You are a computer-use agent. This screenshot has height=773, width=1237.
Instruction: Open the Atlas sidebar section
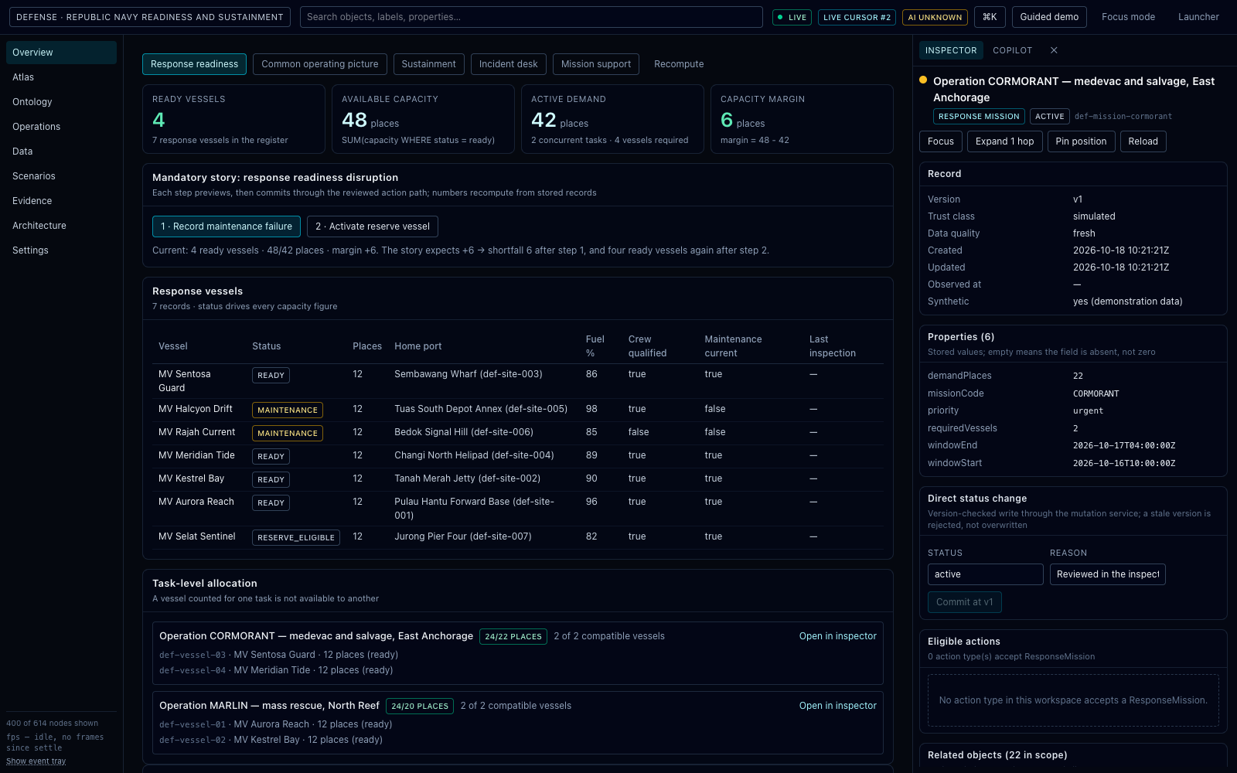(x=61, y=77)
